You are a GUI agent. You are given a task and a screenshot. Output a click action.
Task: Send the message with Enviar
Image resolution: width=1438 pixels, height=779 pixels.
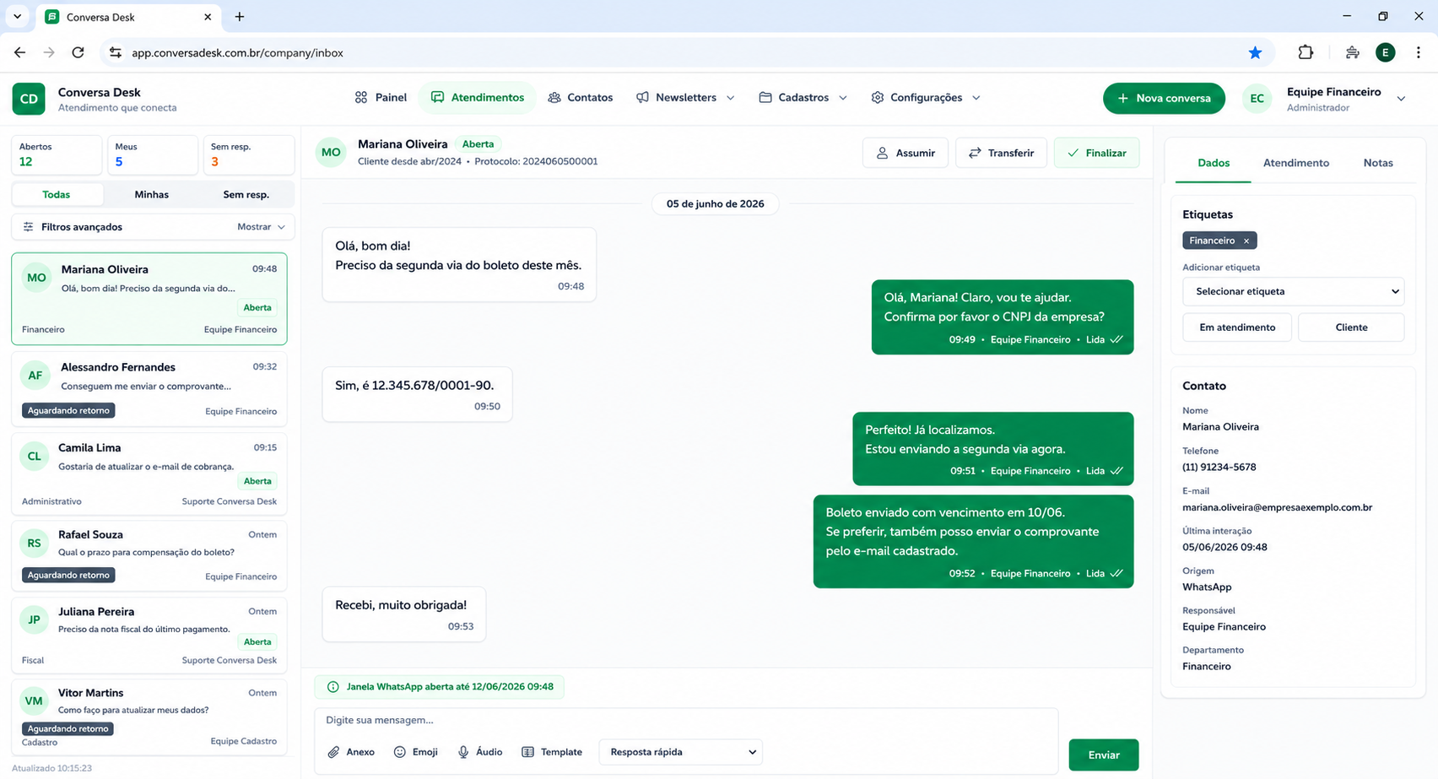pyautogui.click(x=1103, y=755)
